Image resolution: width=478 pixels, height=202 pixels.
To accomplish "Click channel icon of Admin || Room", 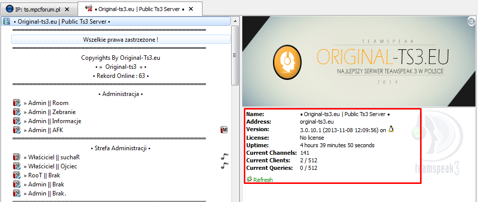I will (17, 103).
